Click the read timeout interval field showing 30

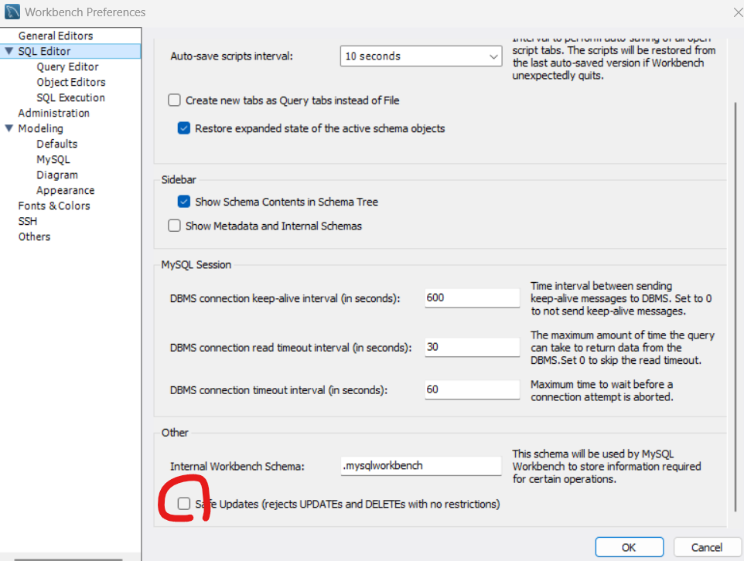[472, 347]
